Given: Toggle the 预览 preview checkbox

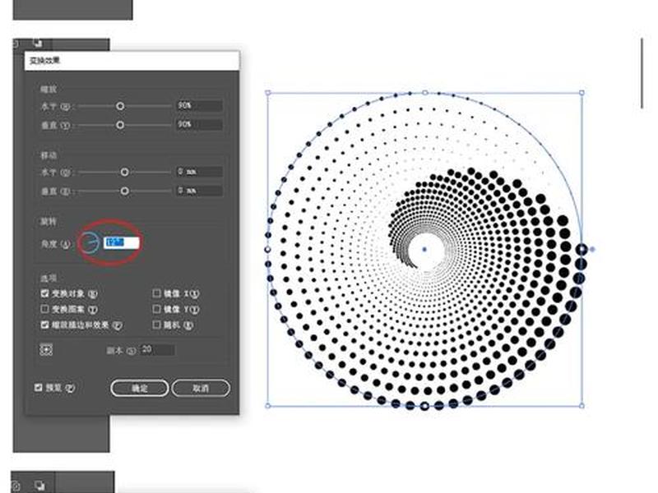Looking at the screenshot, I should click(38, 387).
